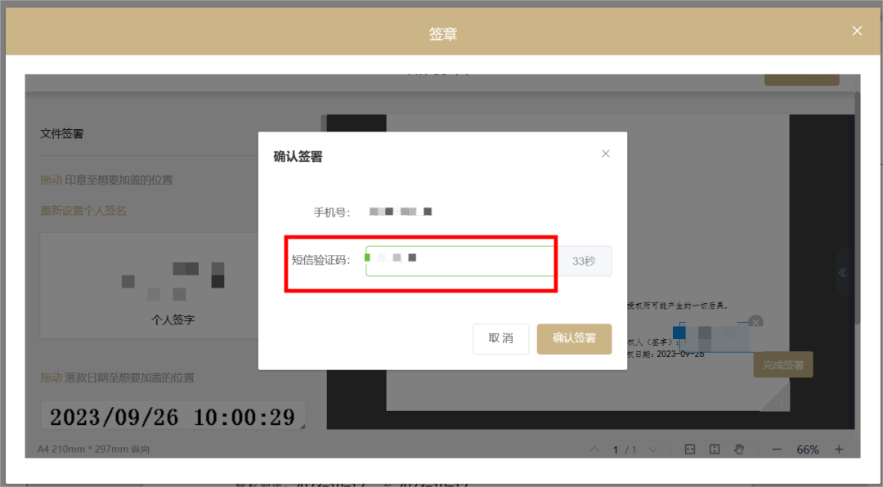
Task: Click the 文件签署 section label
Action: coord(63,132)
